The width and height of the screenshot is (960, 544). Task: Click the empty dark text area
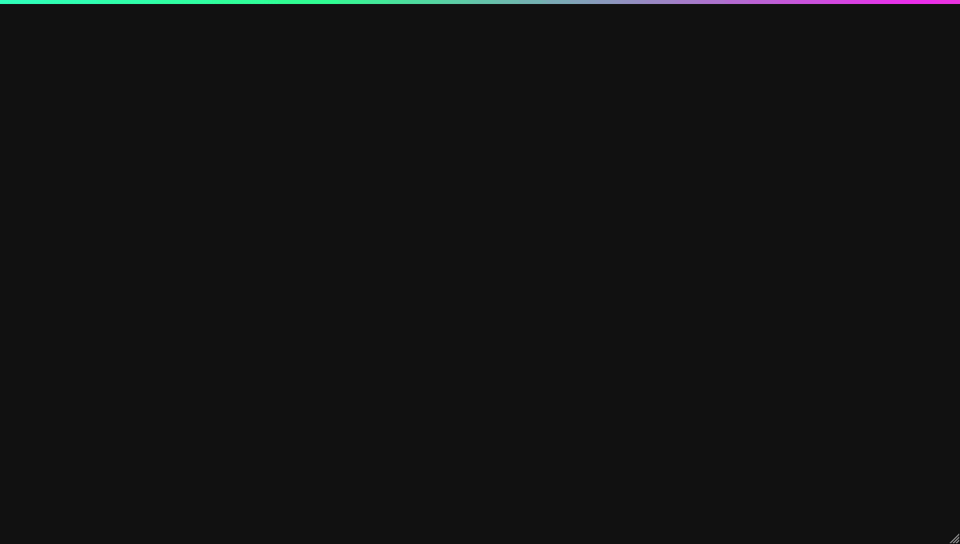pyautogui.click(x=480, y=274)
